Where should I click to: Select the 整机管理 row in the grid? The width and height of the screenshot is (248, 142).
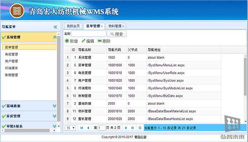coord(143,119)
